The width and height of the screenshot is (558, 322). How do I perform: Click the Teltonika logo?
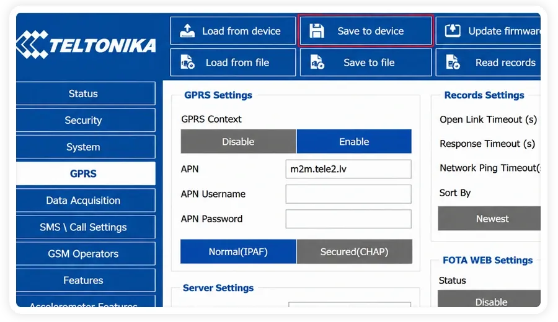[86, 45]
